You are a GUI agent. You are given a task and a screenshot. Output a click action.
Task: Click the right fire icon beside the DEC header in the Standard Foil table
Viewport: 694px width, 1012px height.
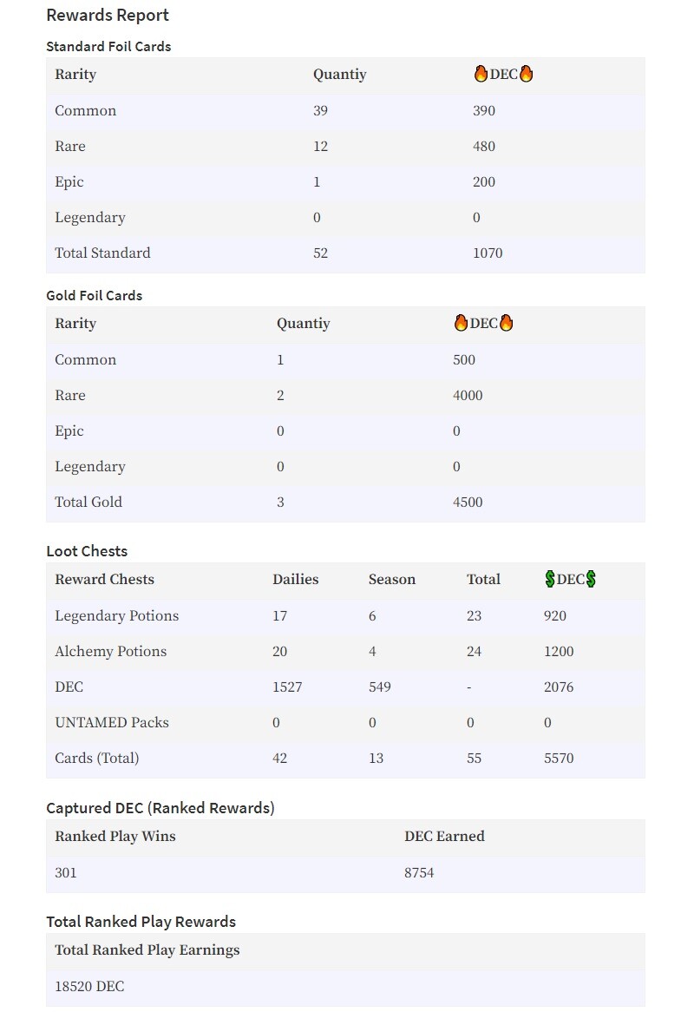[x=527, y=74]
